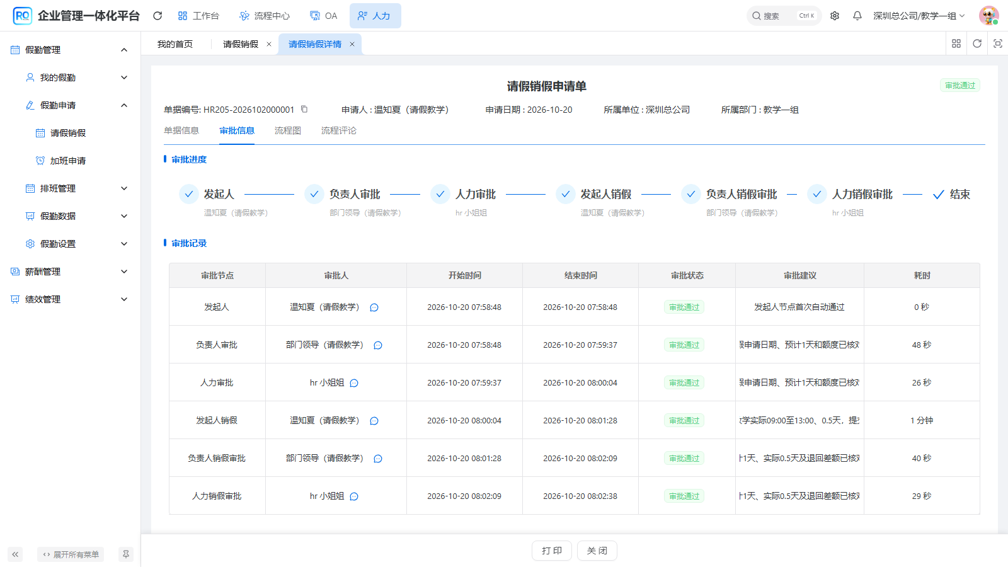The height and width of the screenshot is (567, 1008).
Task: Open chat icon next to 温知夏 in 发起人 row
Action: (x=374, y=307)
